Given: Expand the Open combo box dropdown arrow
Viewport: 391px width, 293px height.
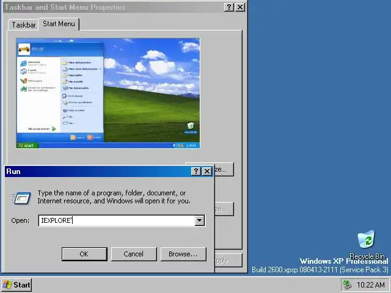Looking at the screenshot, I should (x=200, y=220).
